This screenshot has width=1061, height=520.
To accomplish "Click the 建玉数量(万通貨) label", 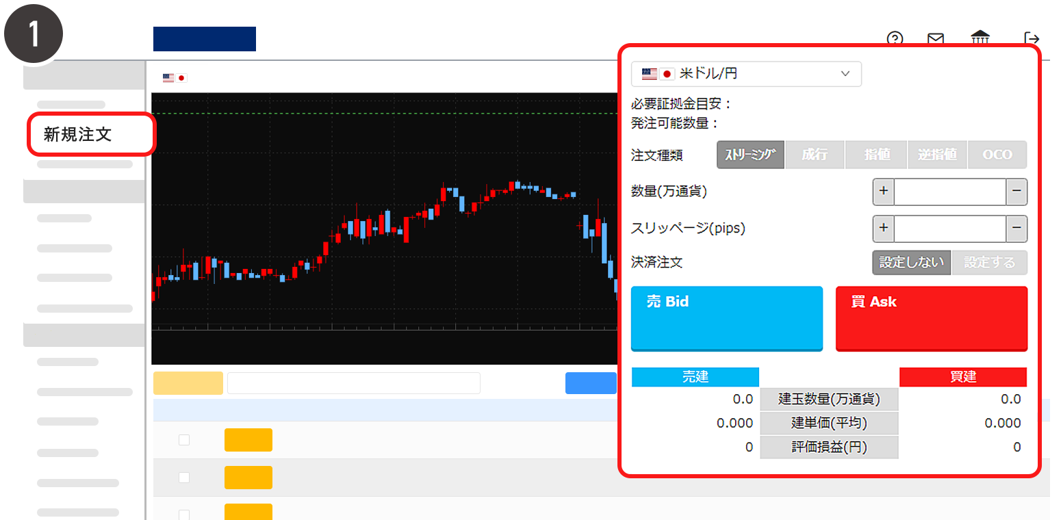I will click(829, 399).
